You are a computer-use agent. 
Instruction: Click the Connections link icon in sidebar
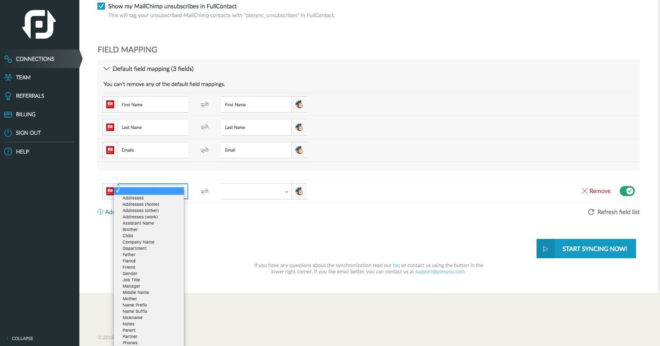(8, 59)
